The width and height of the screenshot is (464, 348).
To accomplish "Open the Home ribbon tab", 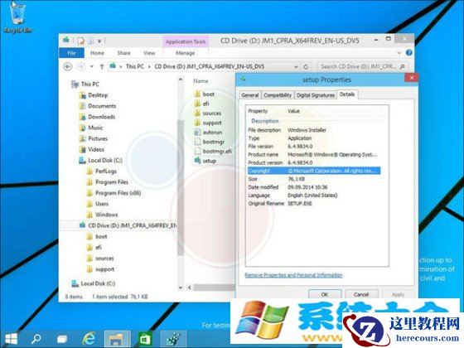I will (x=97, y=53).
